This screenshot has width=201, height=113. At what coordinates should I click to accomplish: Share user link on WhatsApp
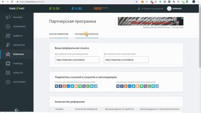point(149,86)
